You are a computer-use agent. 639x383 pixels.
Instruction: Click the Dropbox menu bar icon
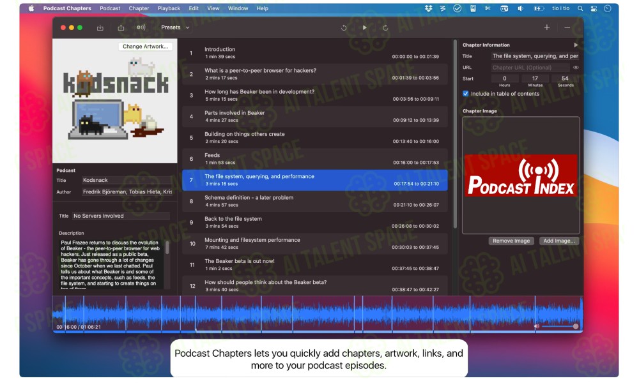point(428,8)
